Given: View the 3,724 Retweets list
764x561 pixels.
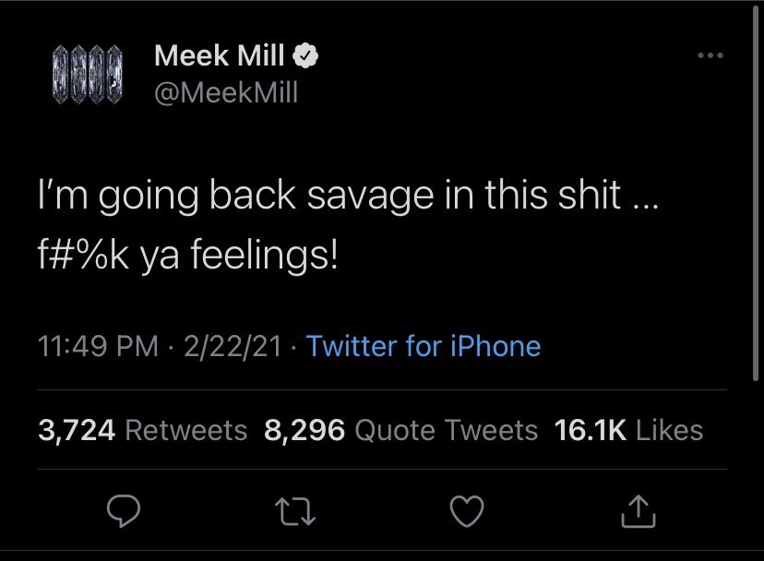Looking at the screenshot, I should pyautogui.click(x=143, y=430).
